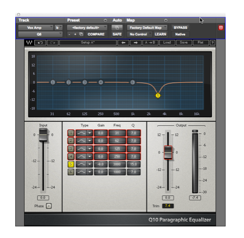The image size is (244, 238).
Task: Click the Output fader value box showing 0.0
Action: click(168, 198)
